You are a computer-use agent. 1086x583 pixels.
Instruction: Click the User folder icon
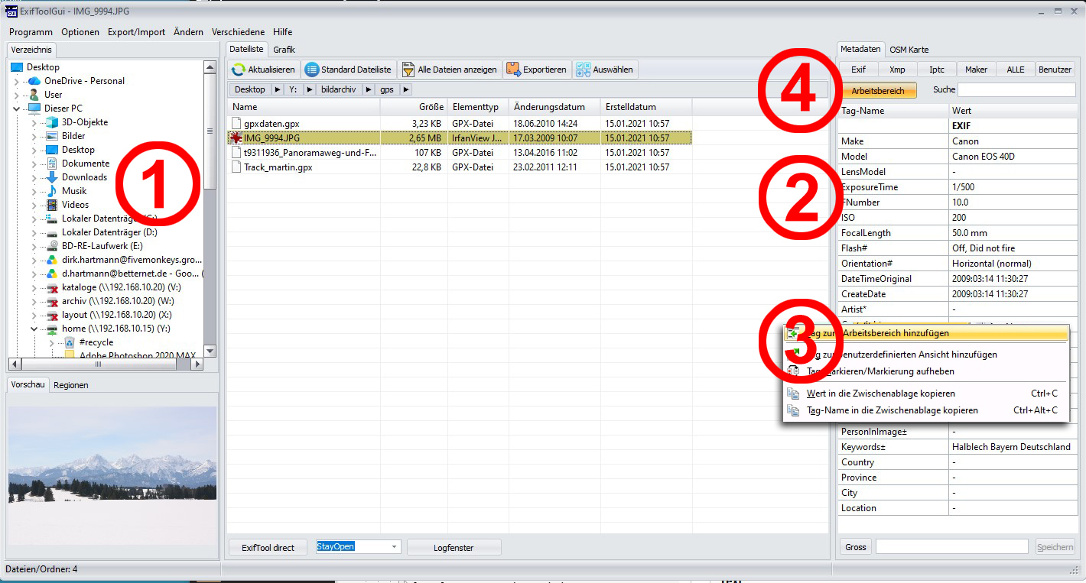[x=34, y=95]
